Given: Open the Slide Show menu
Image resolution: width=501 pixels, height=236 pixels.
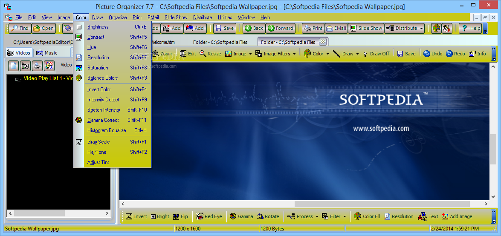Looking at the screenshot, I should tap(176, 17).
